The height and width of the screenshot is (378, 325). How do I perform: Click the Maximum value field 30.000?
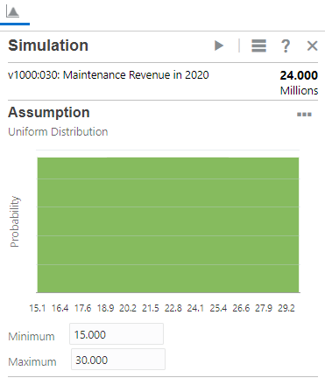118,360
